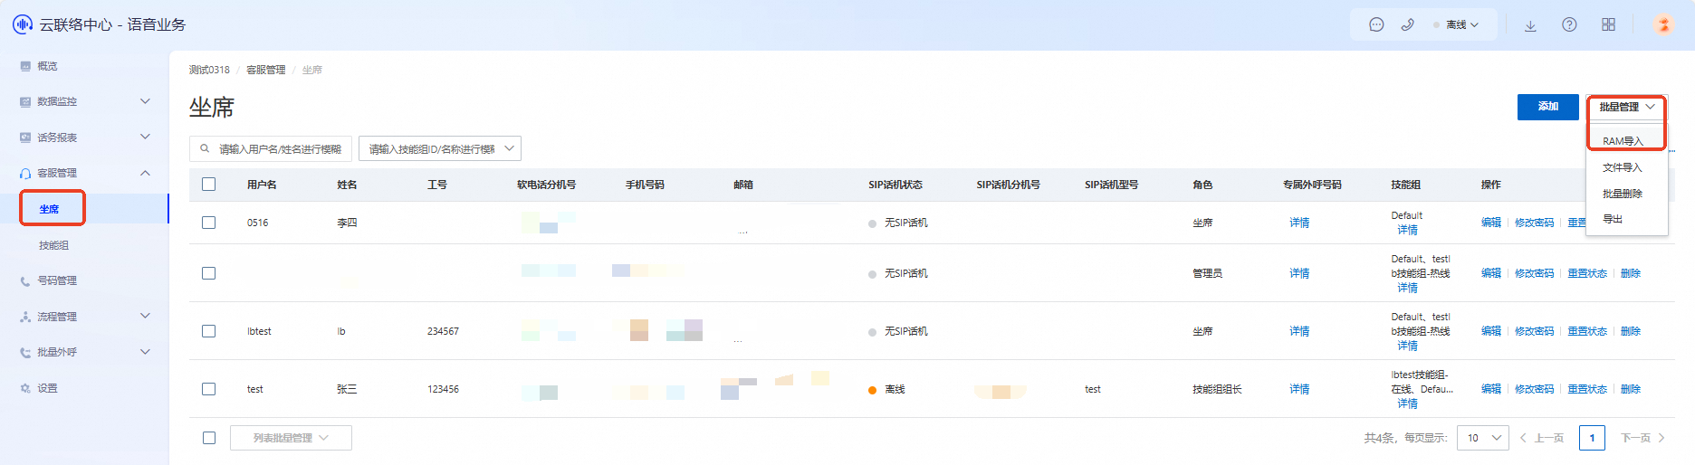Expand the 话务报表 menu chevron
This screenshot has height=465, width=1695.
[x=145, y=138]
